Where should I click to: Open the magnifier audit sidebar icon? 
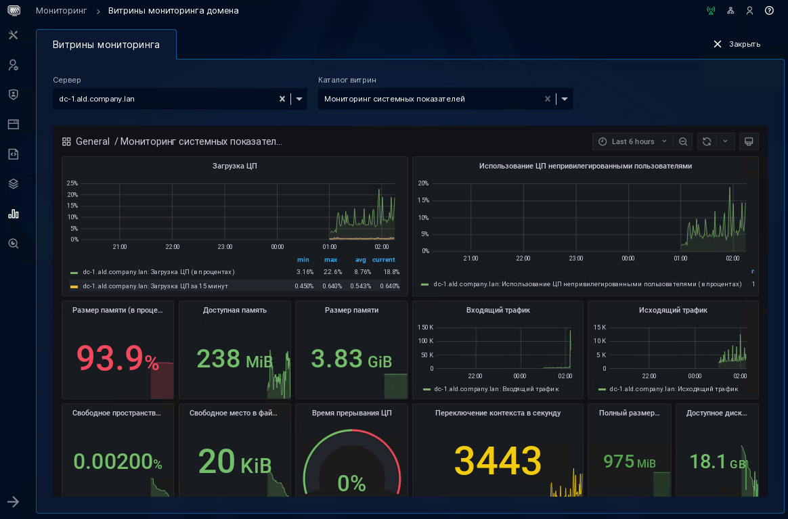click(14, 244)
